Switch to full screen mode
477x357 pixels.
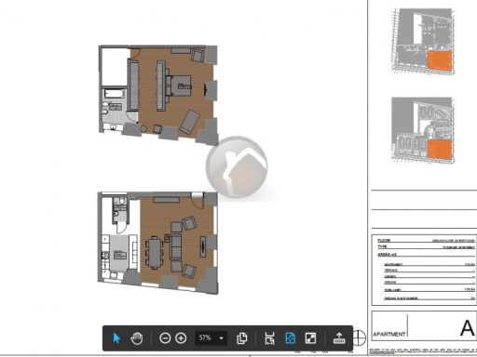coord(310,338)
